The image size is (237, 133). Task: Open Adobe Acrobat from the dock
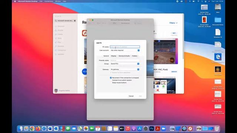pyautogui.click(x=158, y=129)
